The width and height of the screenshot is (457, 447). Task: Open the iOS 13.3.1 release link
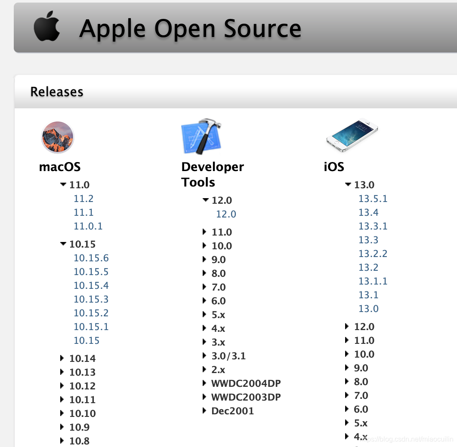(373, 226)
